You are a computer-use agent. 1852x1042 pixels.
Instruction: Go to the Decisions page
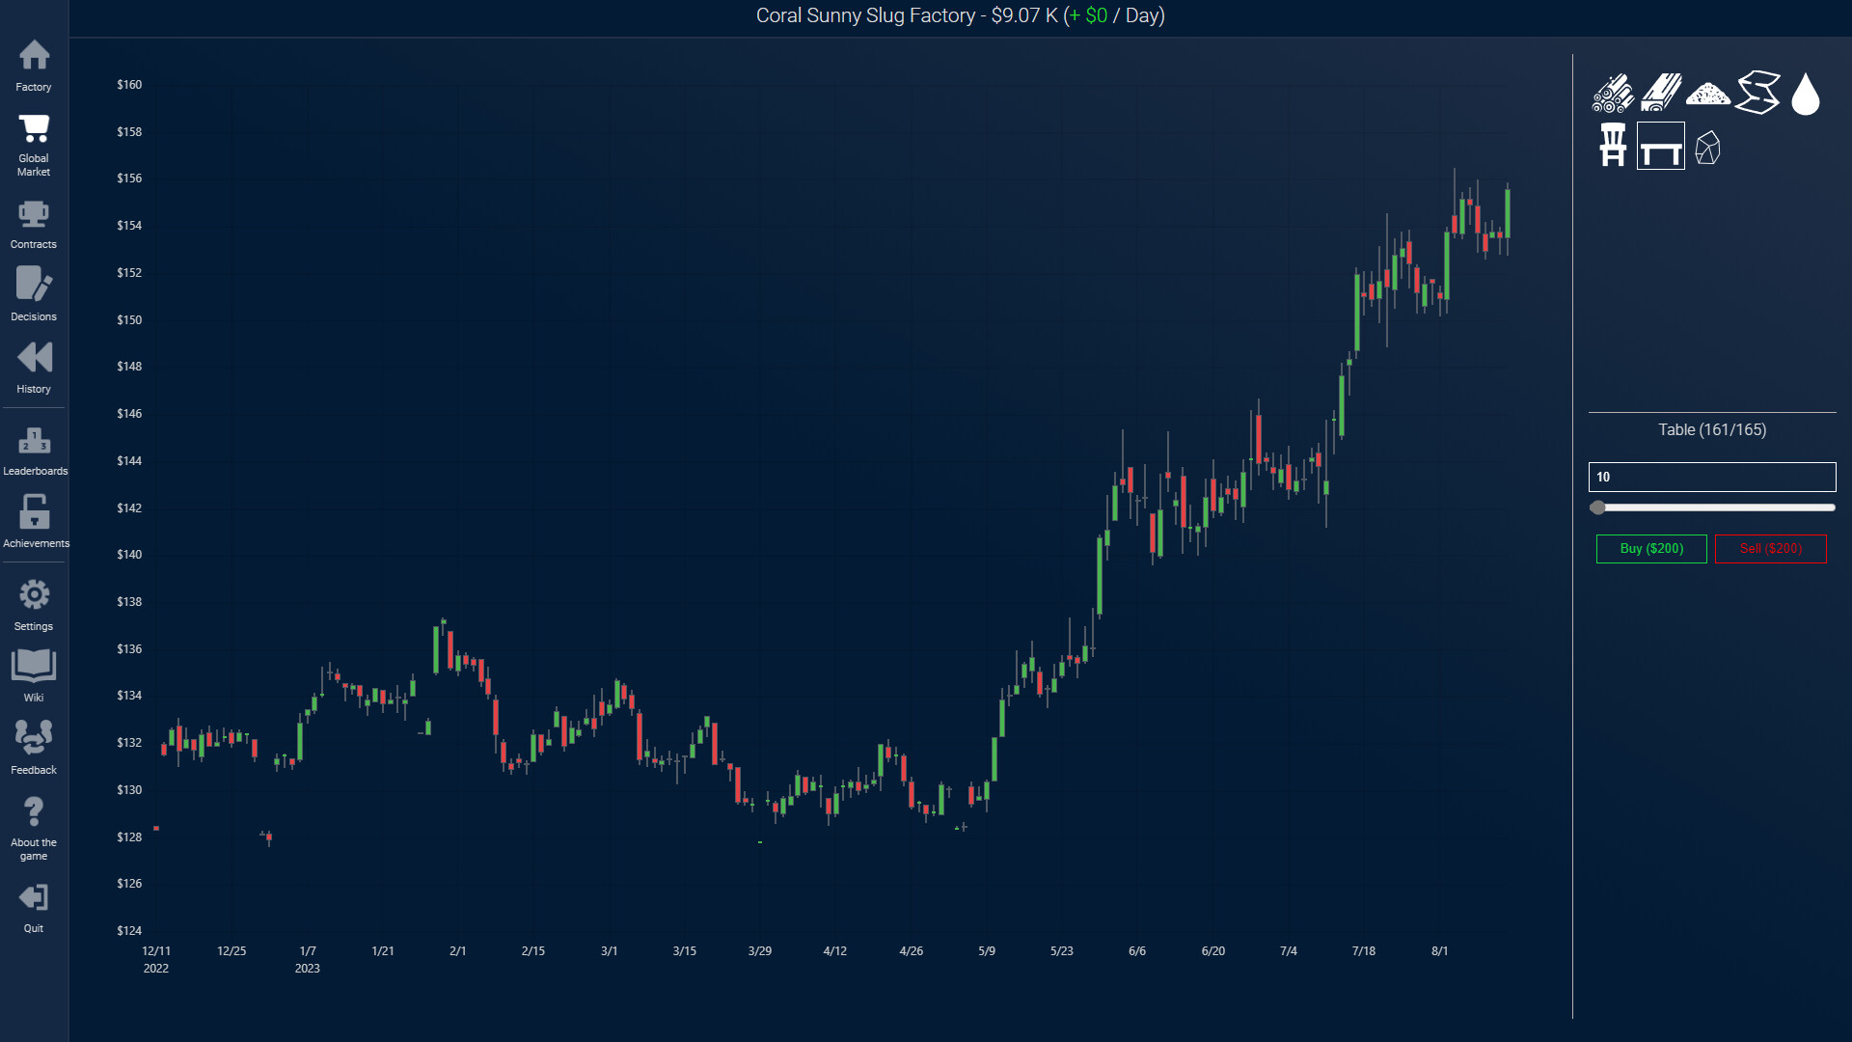pos(34,294)
